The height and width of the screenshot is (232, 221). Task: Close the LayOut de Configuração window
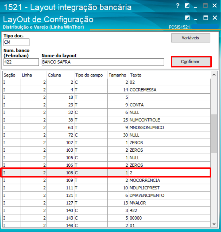[215, 18]
